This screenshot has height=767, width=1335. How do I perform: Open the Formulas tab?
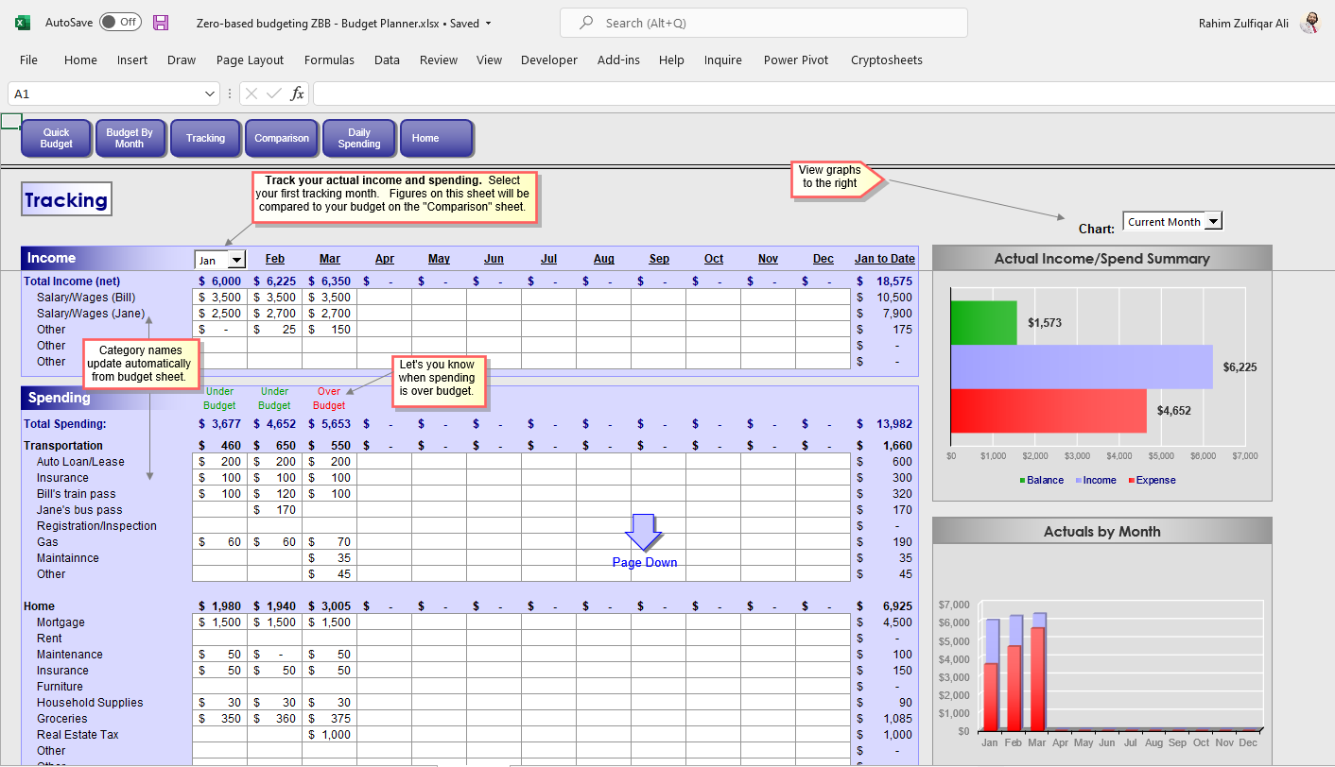click(x=329, y=60)
